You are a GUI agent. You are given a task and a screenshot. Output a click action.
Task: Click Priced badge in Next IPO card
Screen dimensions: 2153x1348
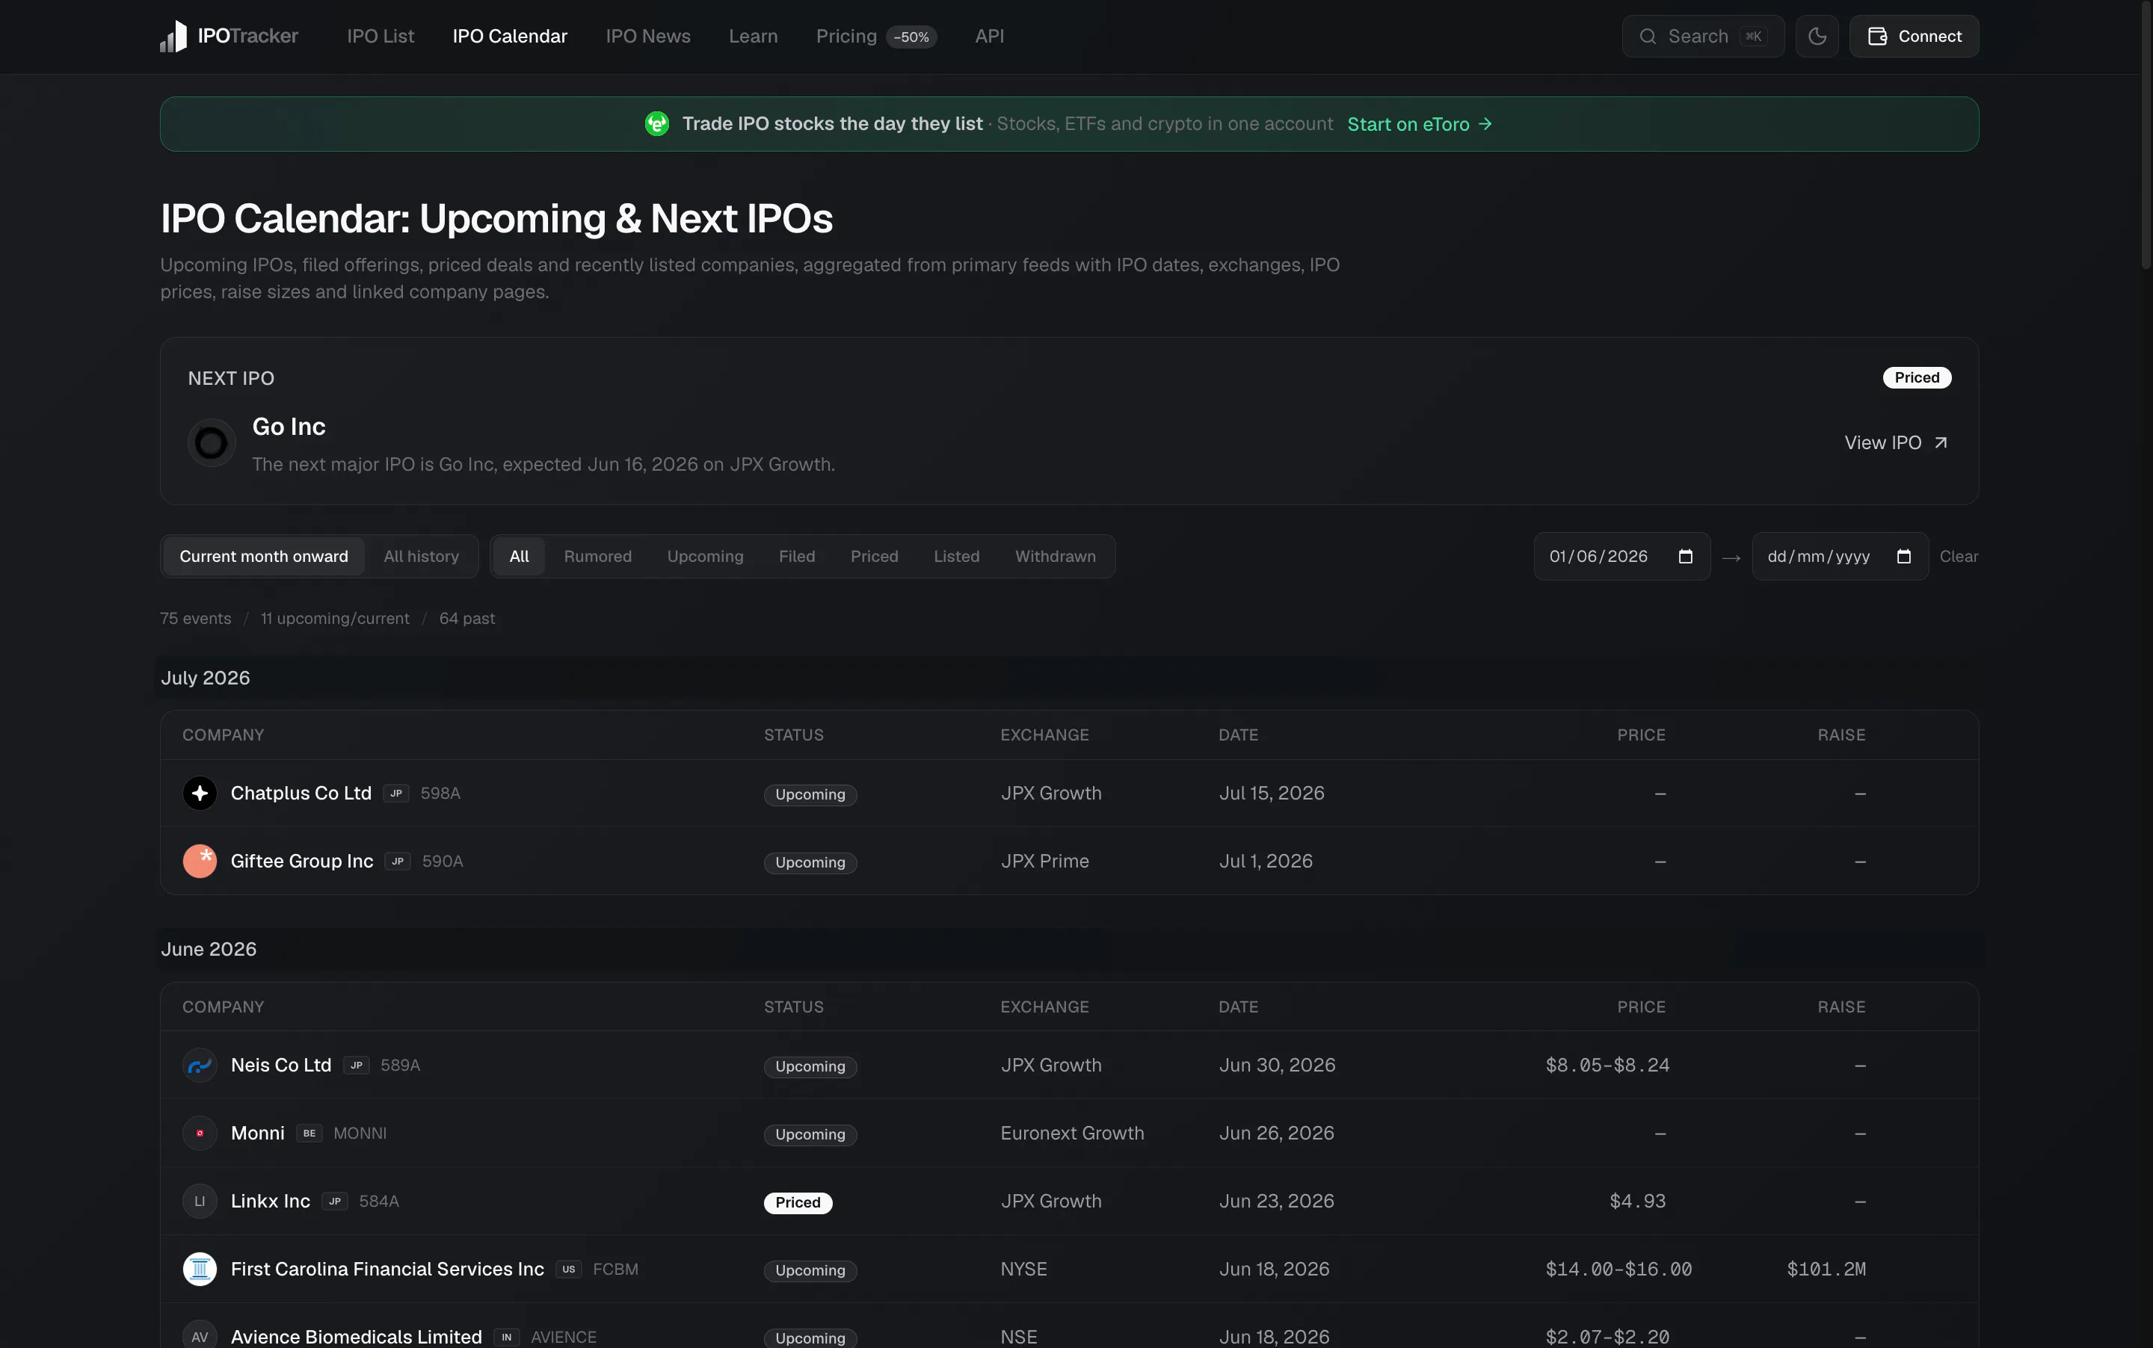tap(1917, 378)
